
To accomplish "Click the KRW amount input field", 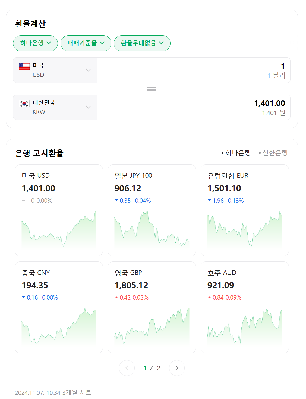I will click(194, 107).
